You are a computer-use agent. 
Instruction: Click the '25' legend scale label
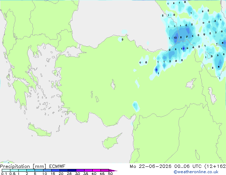69,174
